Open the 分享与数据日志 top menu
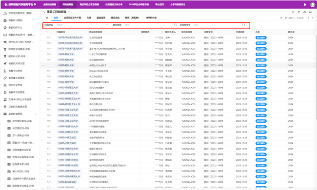Image resolution: width=317 pixels, height=190 pixels. click(x=178, y=4)
